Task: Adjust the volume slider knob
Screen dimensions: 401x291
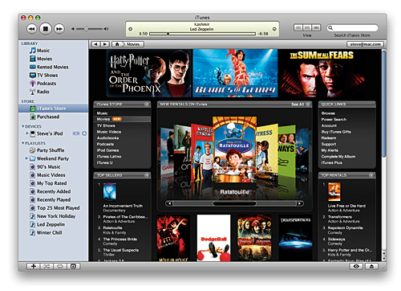Action: (x=86, y=29)
